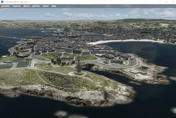Click the Prepar3D app icon in title bar

[x=2, y=2]
